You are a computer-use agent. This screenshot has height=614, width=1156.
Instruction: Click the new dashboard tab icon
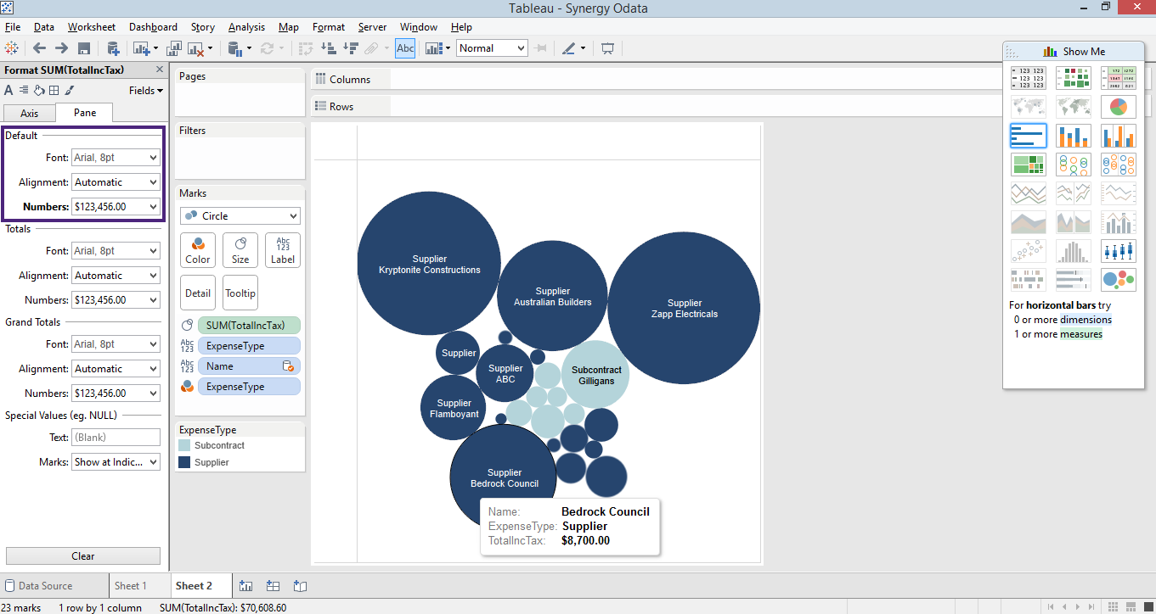[273, 585]
